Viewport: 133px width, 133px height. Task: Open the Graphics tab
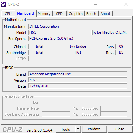76,14
